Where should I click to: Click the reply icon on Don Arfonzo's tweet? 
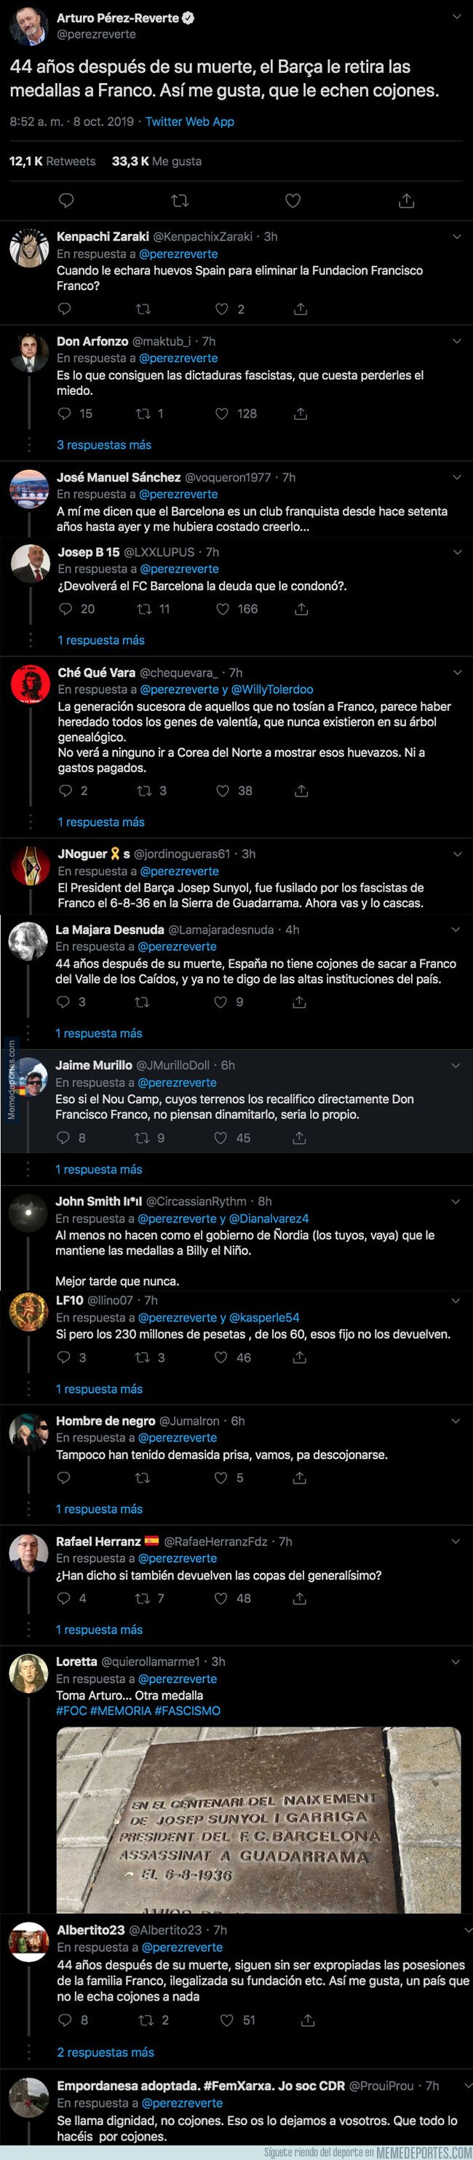63,413
